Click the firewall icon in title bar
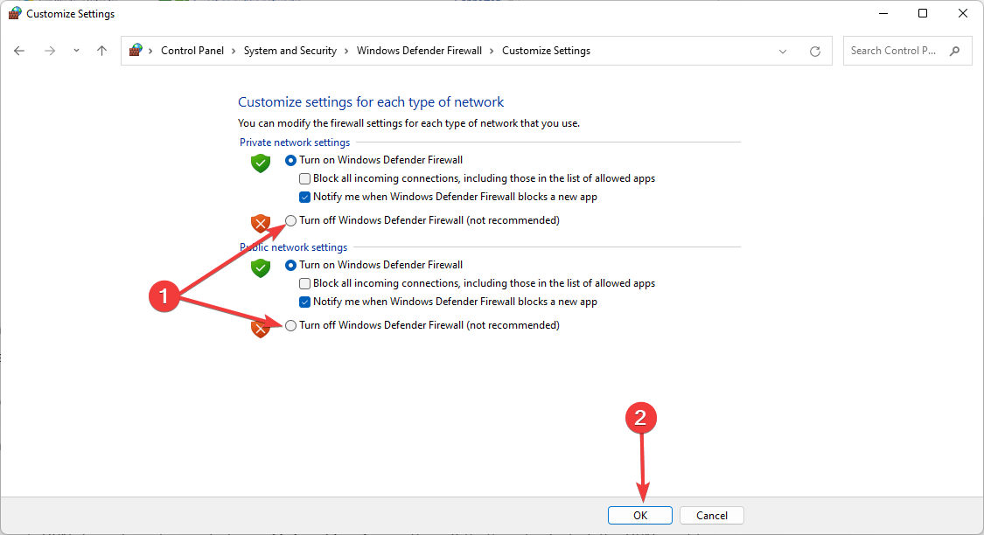The height and width of the screenshot is (535, 984). point(15,13)
